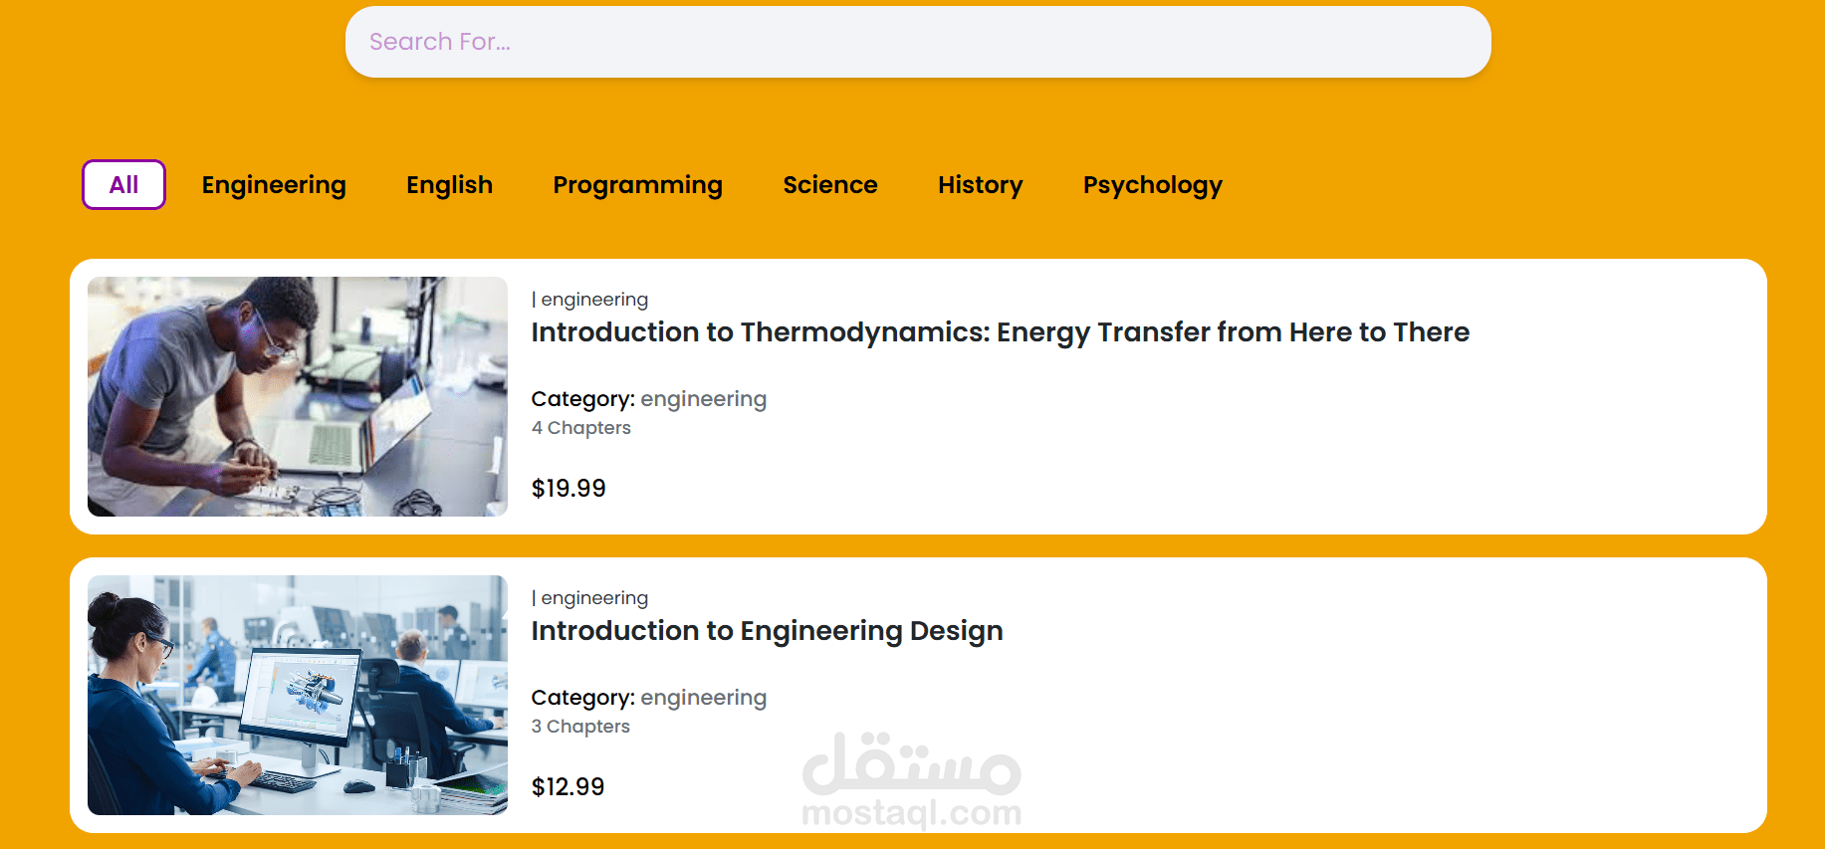1825x849 pixels.
Task: Click Thermodynamics card's Category: engineering text
Action: [648, 399]
